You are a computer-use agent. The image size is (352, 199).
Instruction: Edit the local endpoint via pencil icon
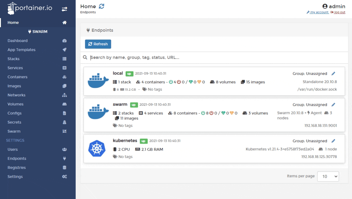pyautogui.click(x=334, y=73)
